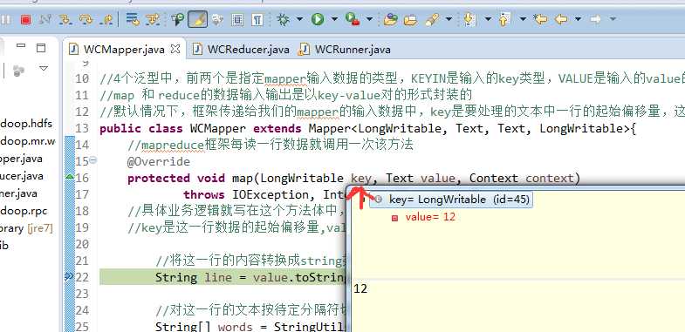Step Over the current line
The width and height of the screenshot is (685, 332).
[86, 19]
